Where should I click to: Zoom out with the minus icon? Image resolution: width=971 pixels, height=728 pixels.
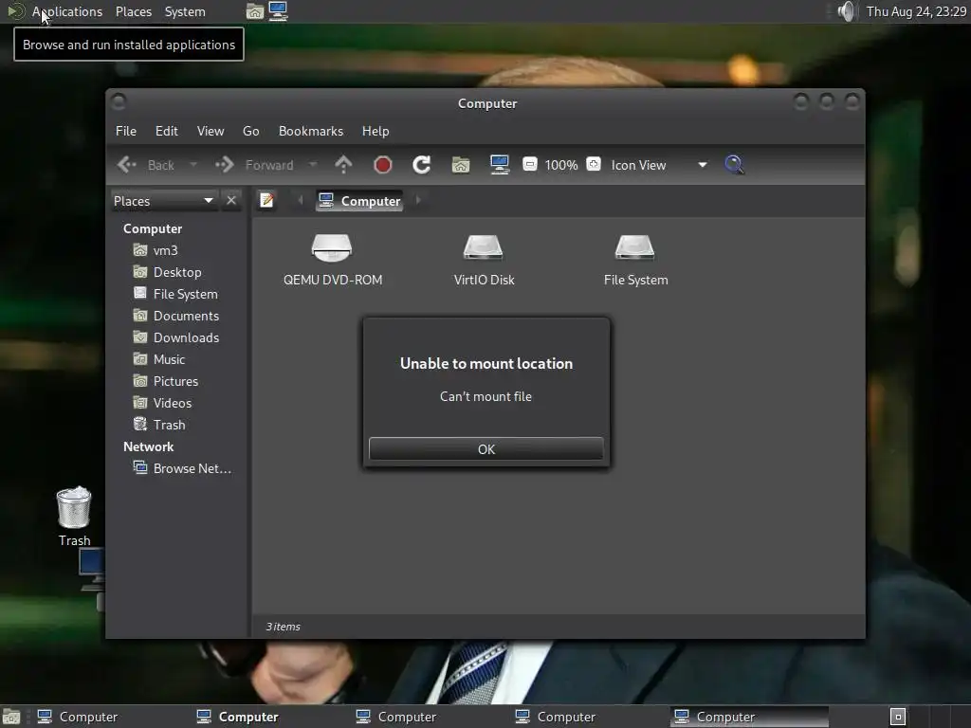point(529,164)
